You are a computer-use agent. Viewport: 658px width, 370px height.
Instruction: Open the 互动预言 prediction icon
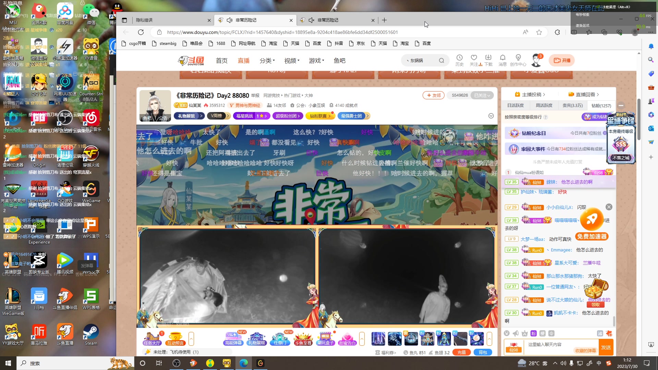pyautogui.click(x=175, y=338)
